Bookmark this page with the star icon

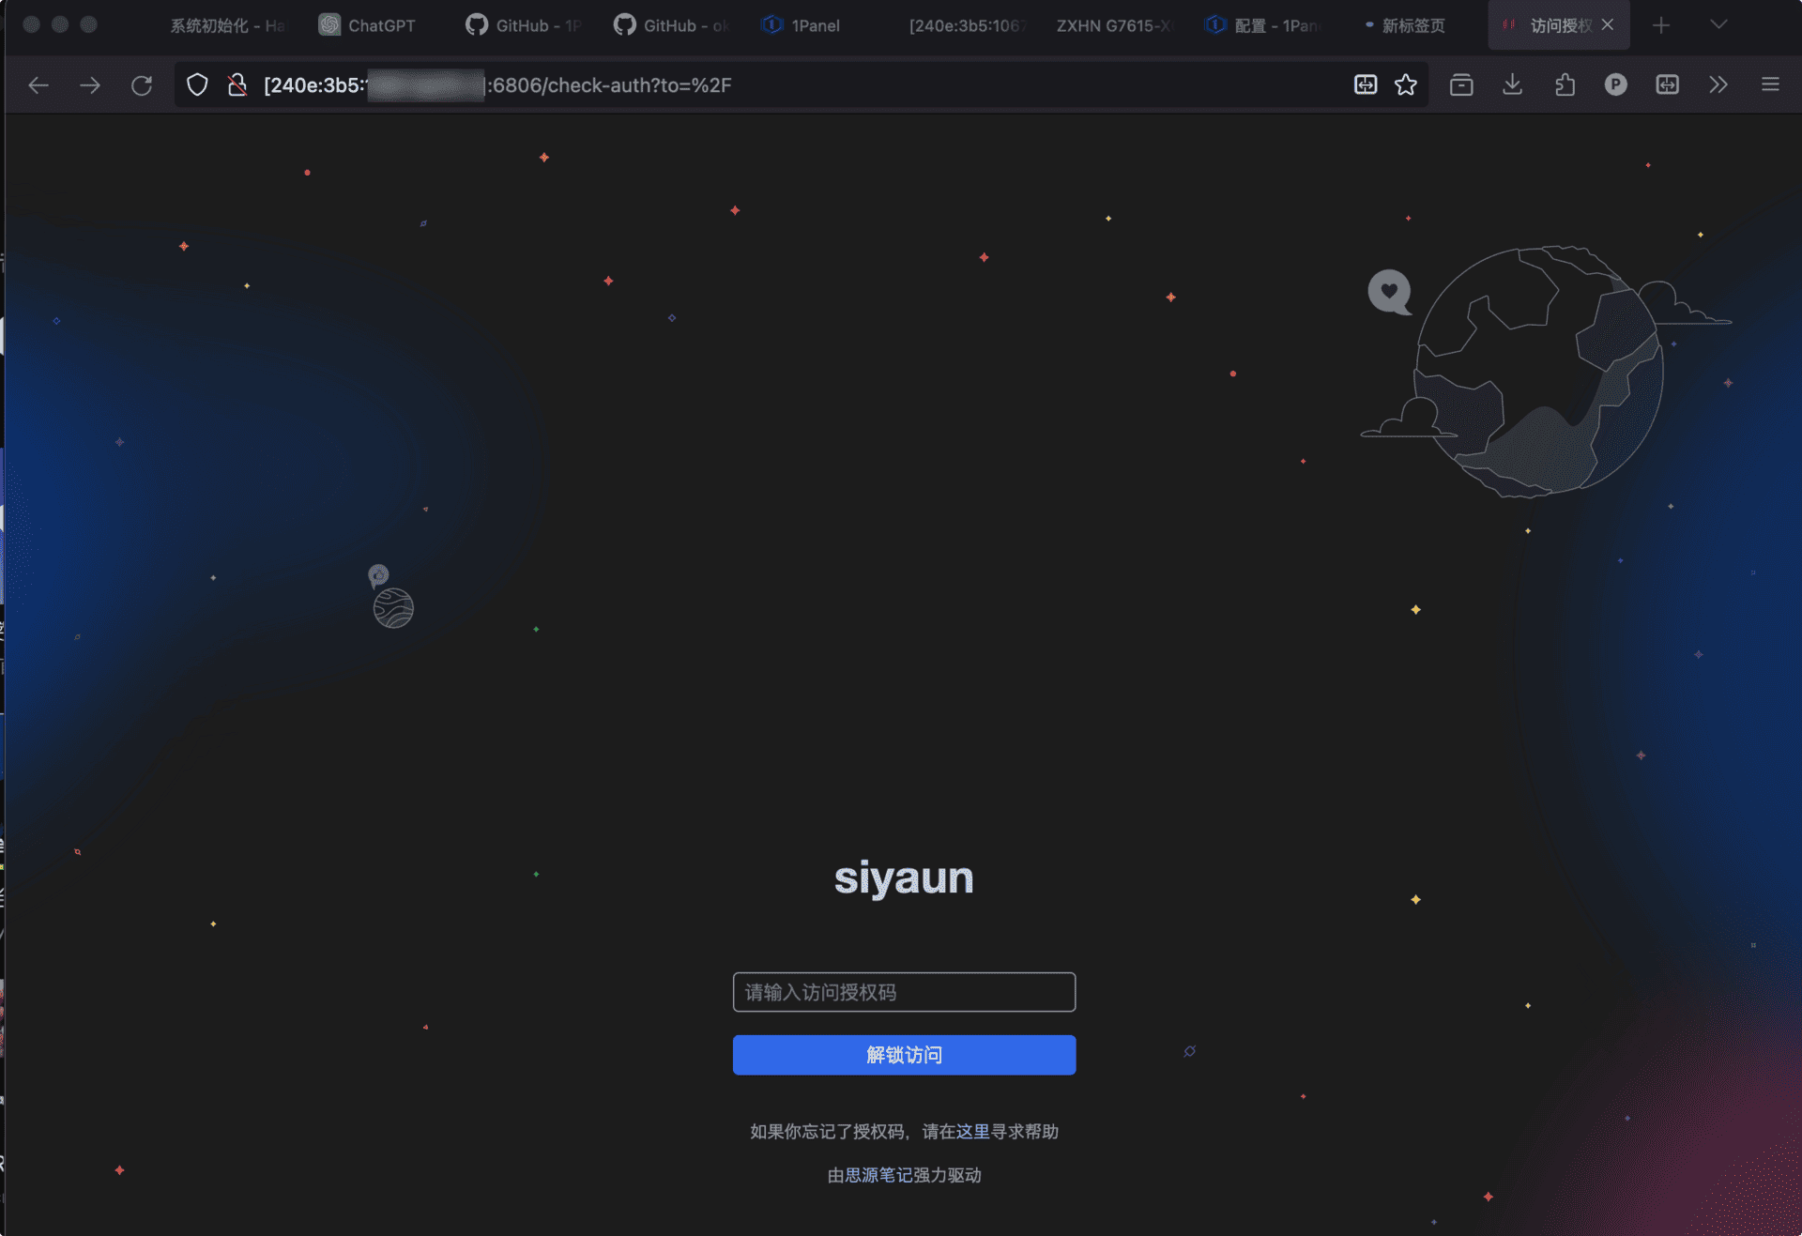[x=1405, y=85]
